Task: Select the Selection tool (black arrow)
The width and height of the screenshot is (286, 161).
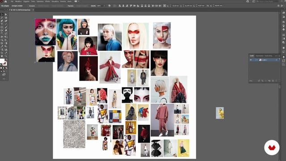Action: 2,14
